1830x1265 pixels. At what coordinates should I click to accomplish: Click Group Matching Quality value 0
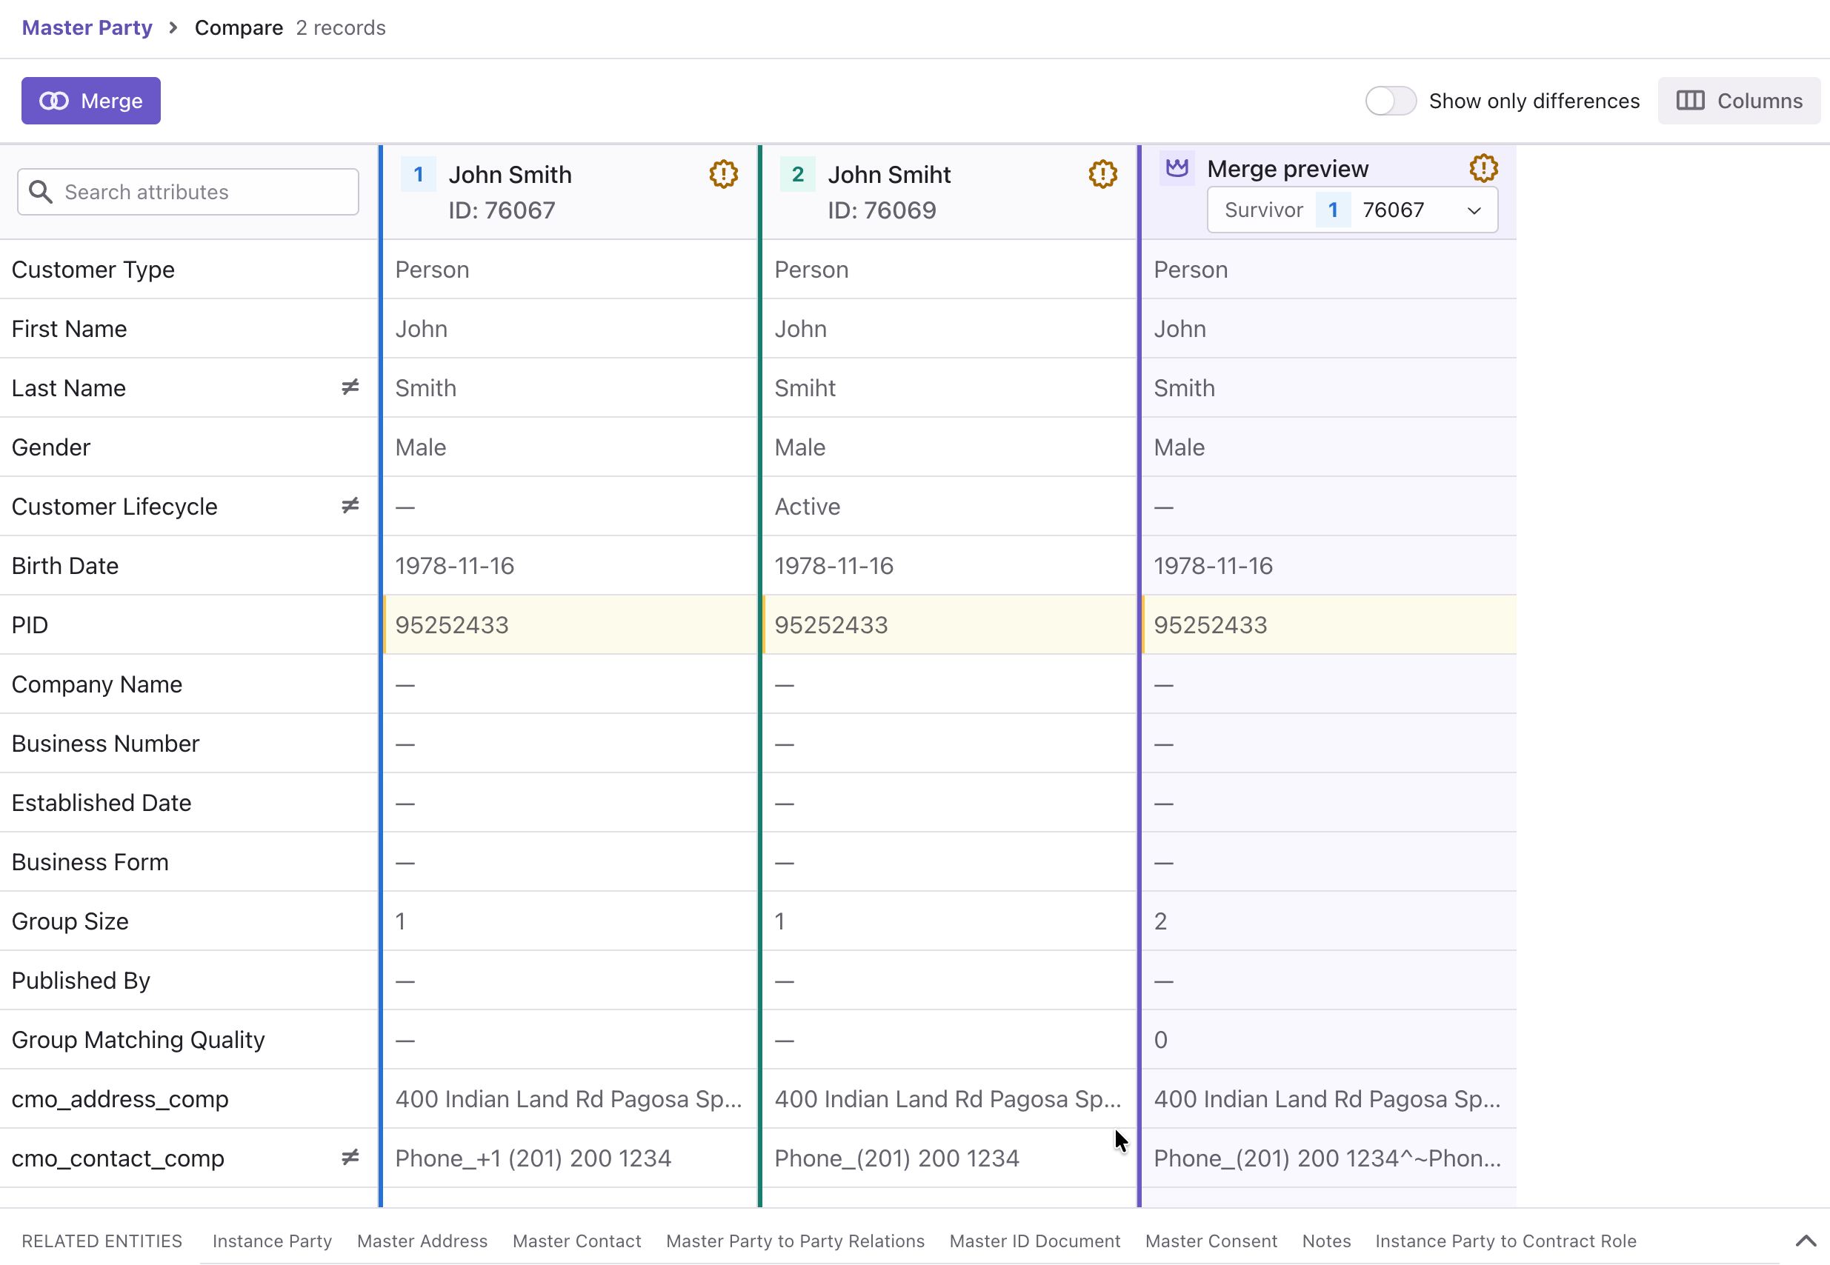click(1160, 1039)
